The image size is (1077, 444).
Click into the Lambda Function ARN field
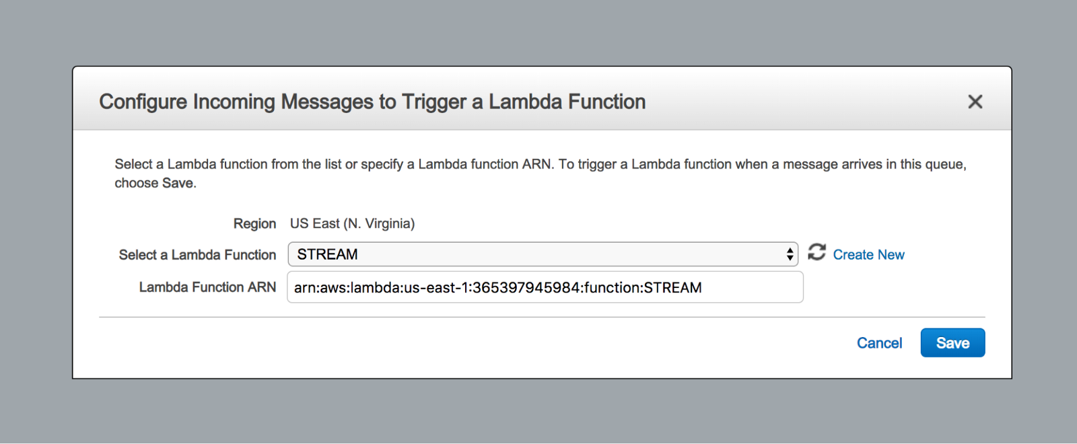[x=545, y=288]
